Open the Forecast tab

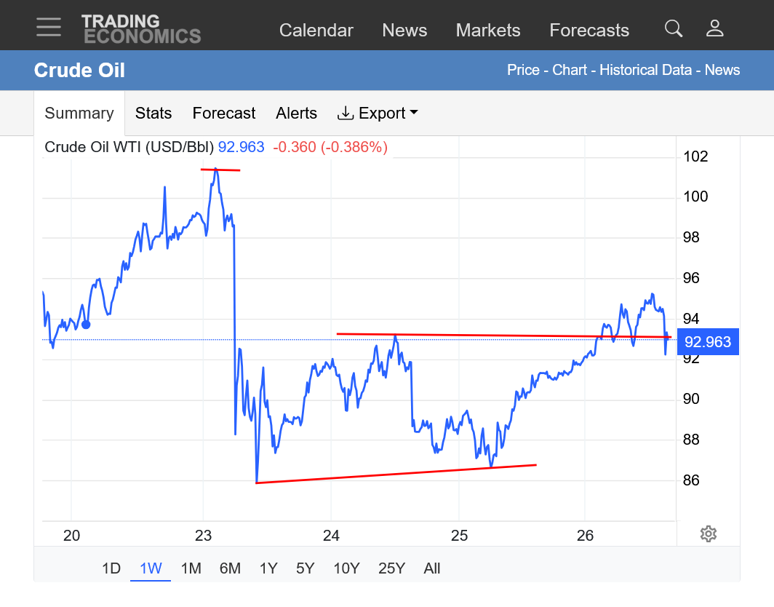click(224, 114)
